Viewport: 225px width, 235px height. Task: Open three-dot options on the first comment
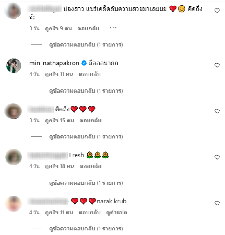[113, 28]
